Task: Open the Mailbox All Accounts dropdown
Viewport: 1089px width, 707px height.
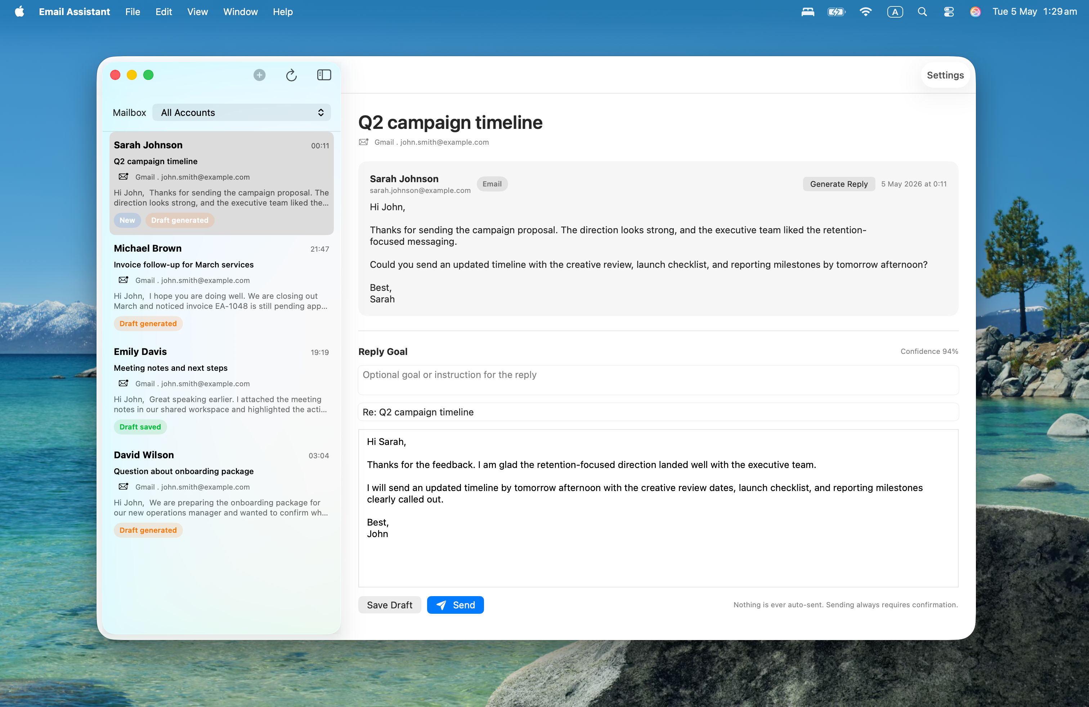Action: (x=242, y=113)
